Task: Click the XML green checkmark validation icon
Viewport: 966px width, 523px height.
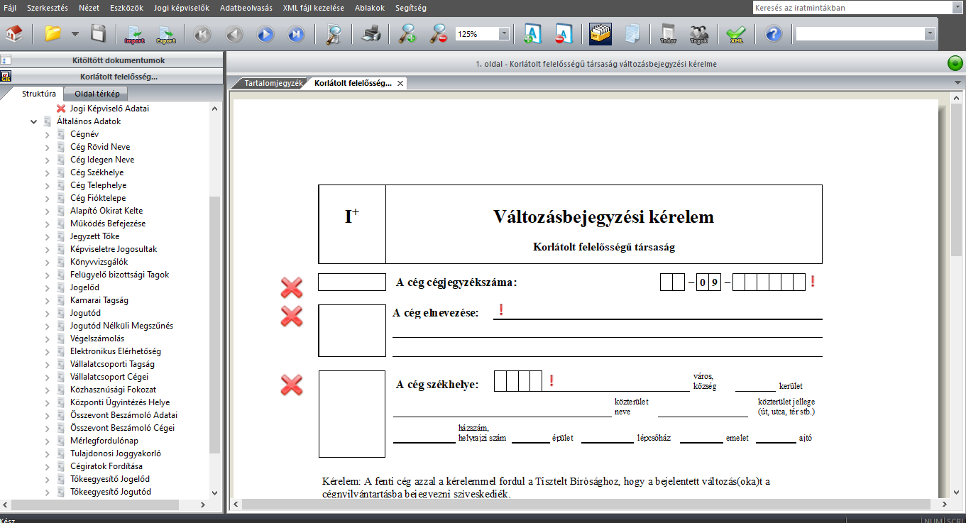Action: pos(736,34)
